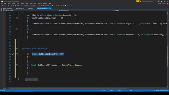
Task: Open the Tools menu
Action: [x=31, y=4]
